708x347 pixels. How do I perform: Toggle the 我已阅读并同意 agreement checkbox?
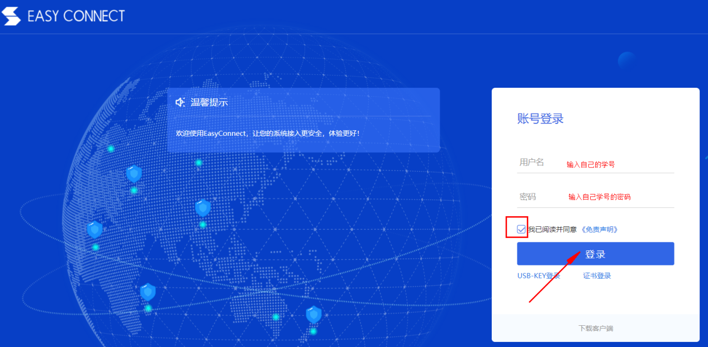point(521,229)
